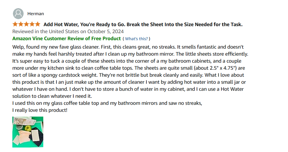Screen dimensions: 288x152
Task: Click "Amazon Vine Customer Review of Free Product"
Action: pos(67,38)
